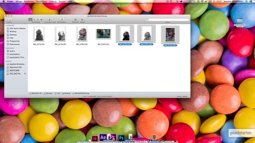Click Mehrfachbelichtung in the path bar
The width and height of the screenshot is (255, 143).
pyautogui.click(x=81, y=93)
